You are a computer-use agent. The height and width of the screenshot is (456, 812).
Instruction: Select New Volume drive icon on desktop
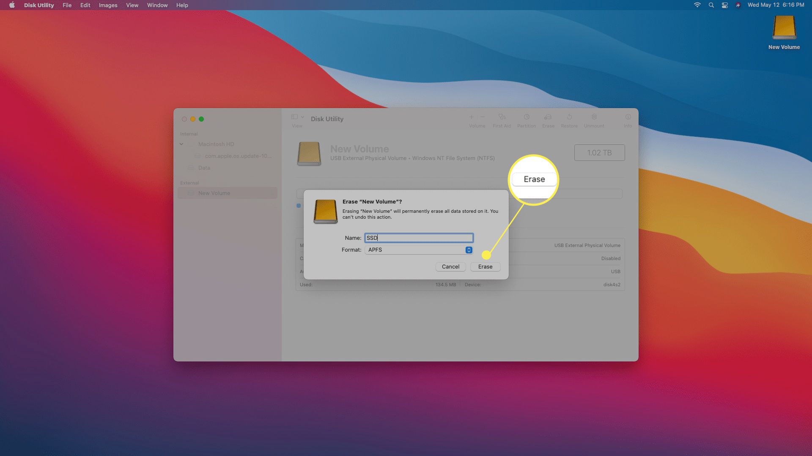(784, 28)
